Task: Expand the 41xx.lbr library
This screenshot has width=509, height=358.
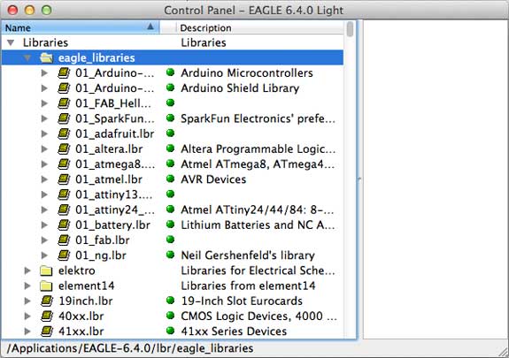Action: [x=27, y=331]
